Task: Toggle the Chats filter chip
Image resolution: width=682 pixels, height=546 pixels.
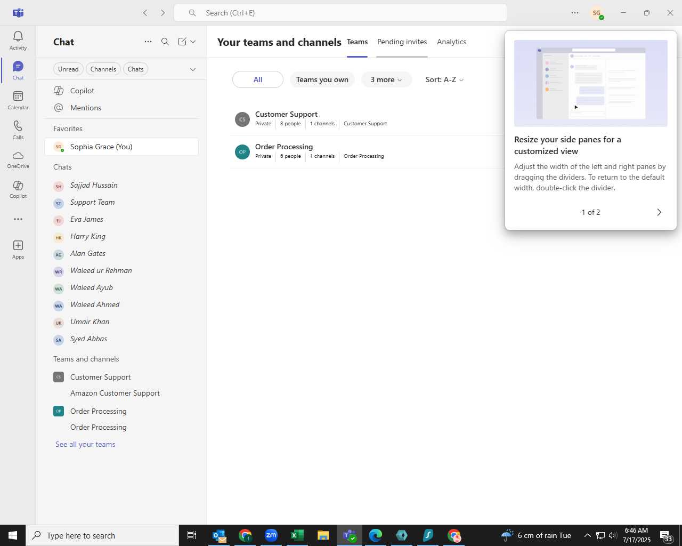Action: click(135, 69)
